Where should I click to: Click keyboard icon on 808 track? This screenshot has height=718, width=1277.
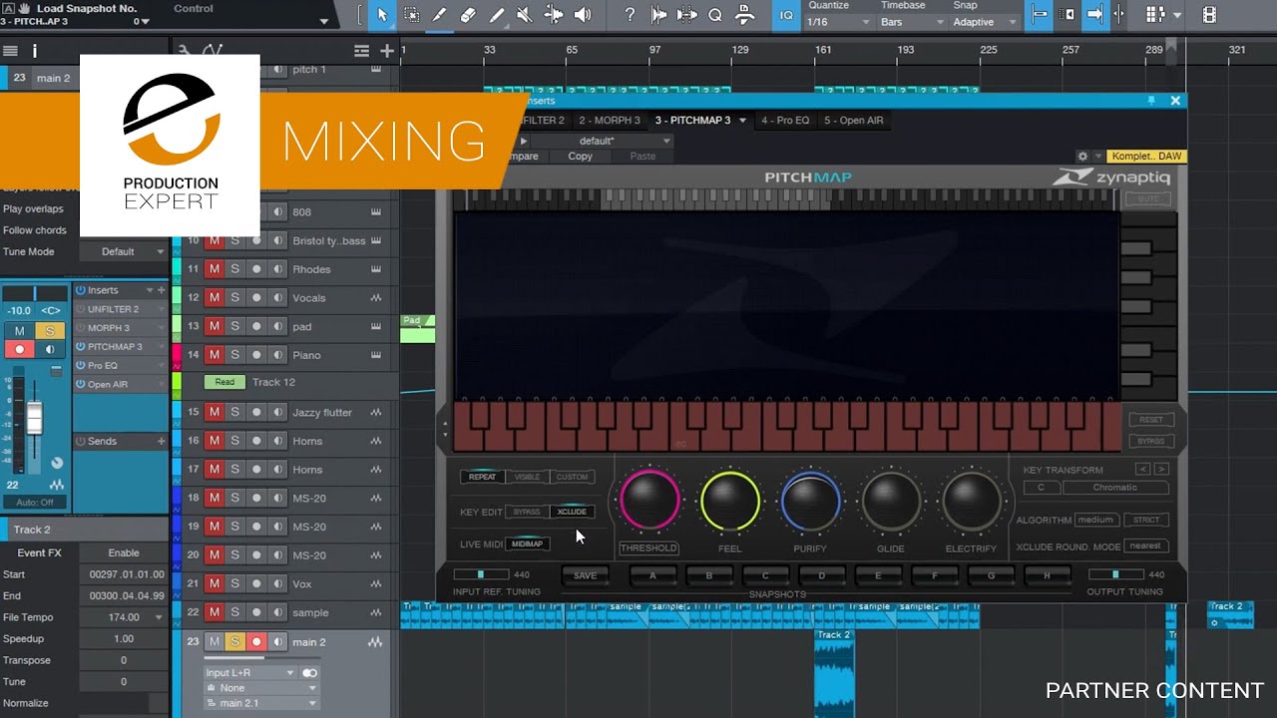376,212
